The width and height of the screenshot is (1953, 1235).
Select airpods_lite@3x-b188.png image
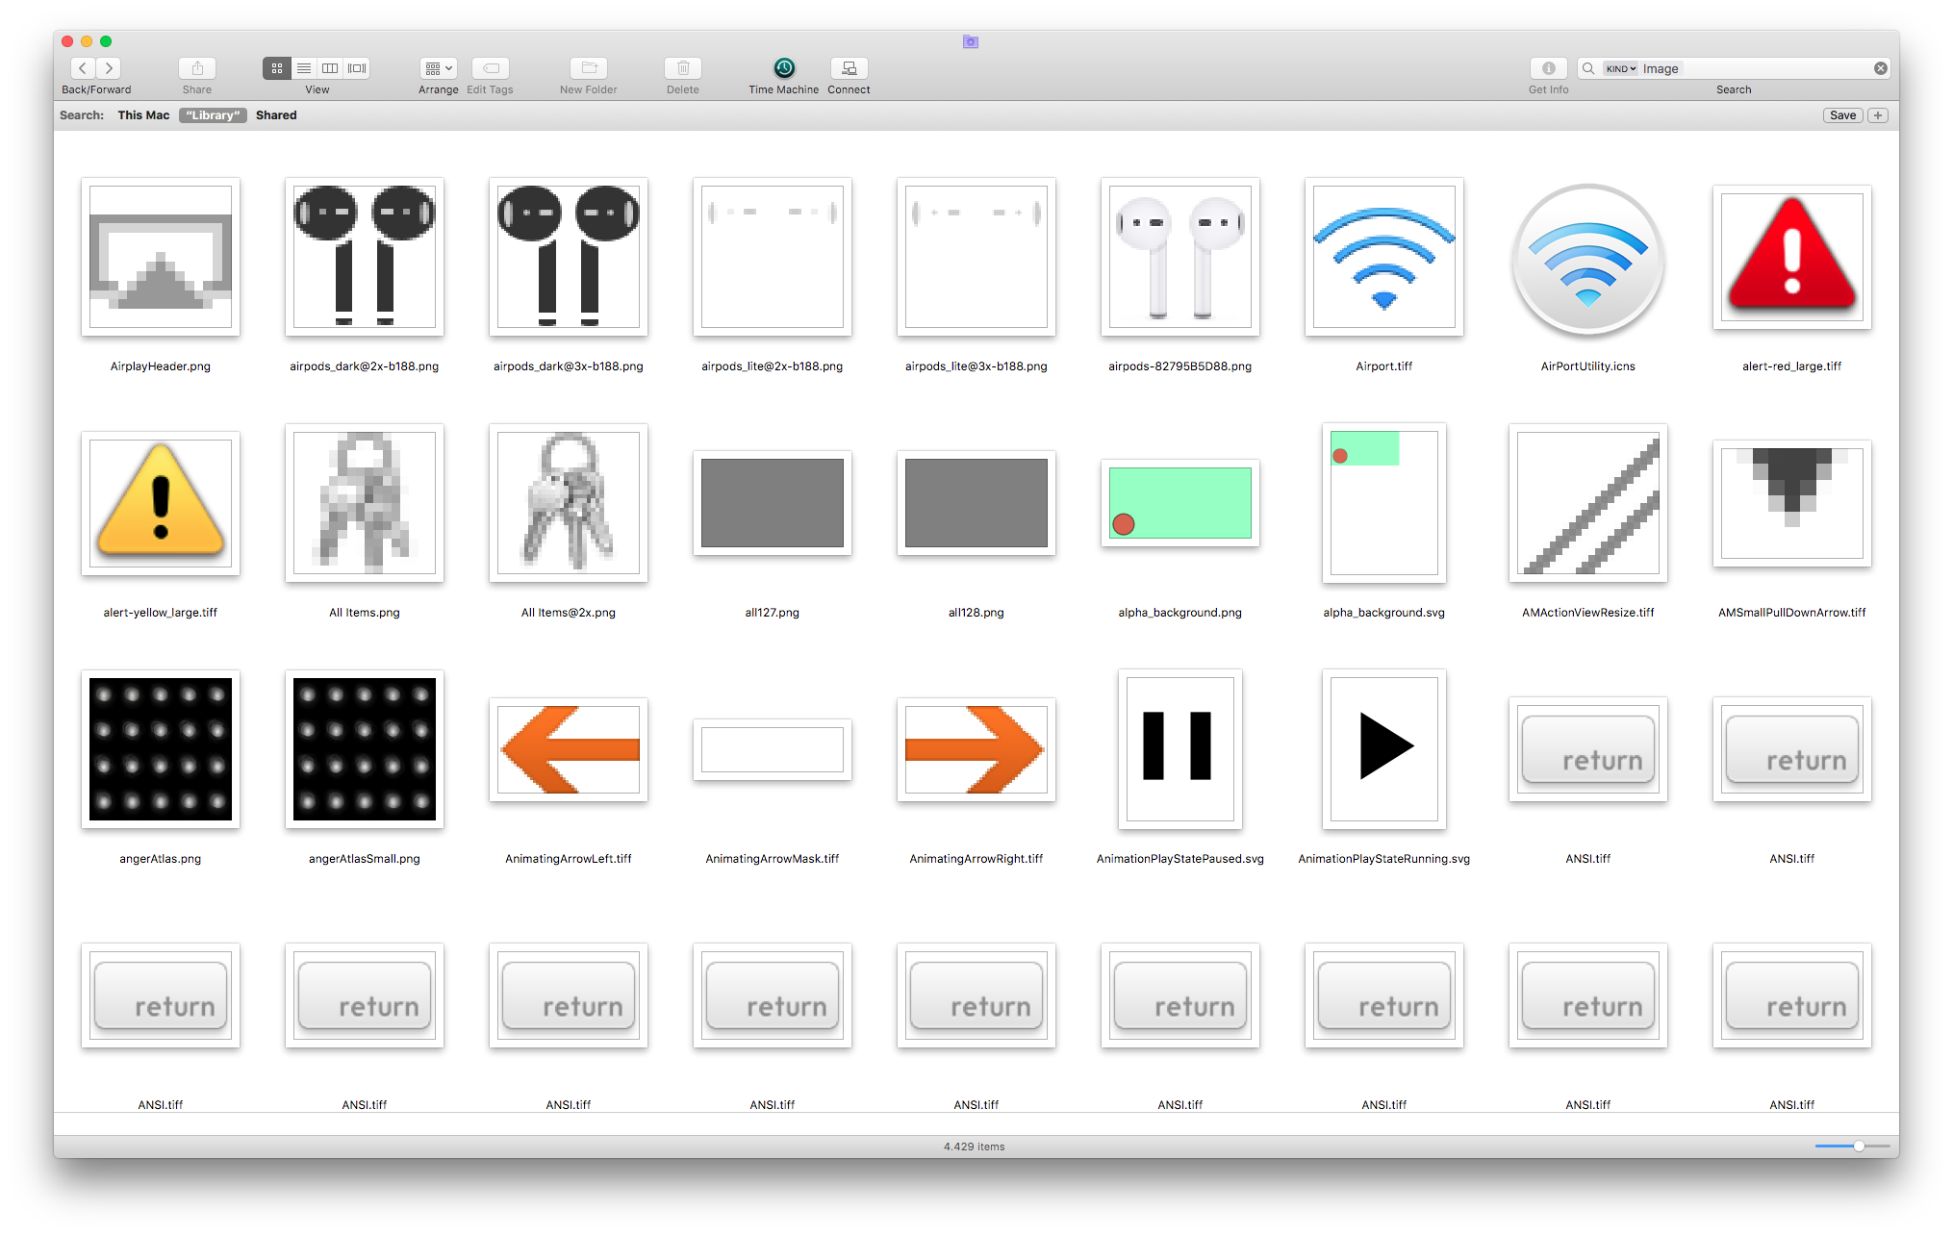point(976,257)
